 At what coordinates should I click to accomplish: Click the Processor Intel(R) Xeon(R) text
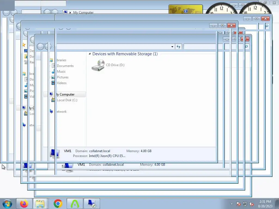pyautogui.click(x=107, y=156)
